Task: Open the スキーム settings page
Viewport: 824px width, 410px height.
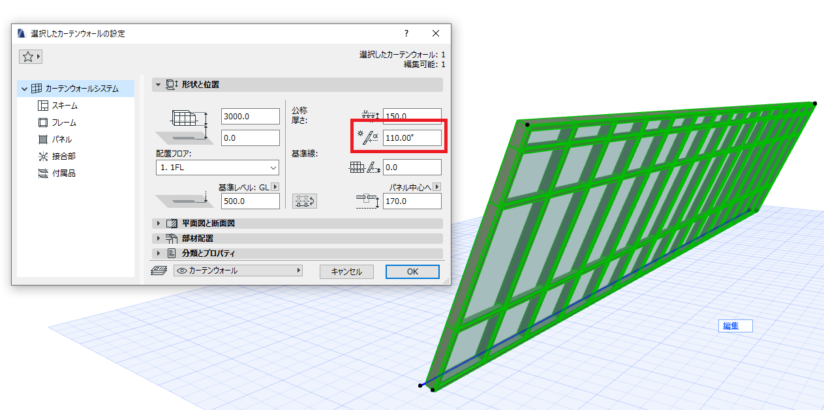Action: 65,106
